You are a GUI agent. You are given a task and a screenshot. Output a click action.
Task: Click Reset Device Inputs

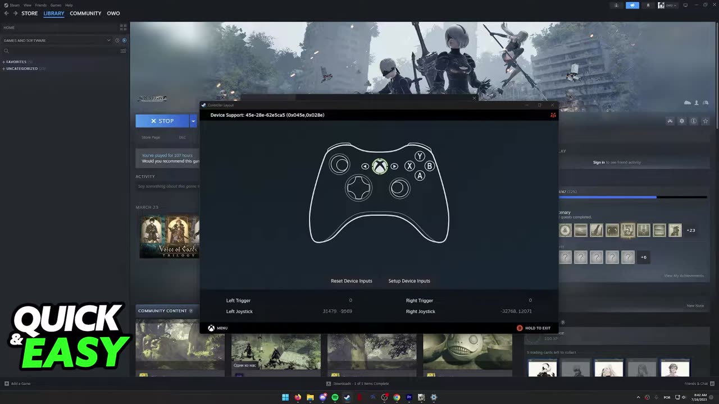[x=352, y=281]
